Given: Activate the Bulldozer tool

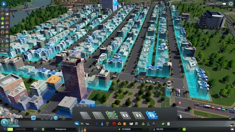Looking at the screenshot, I should pos(232,124).
